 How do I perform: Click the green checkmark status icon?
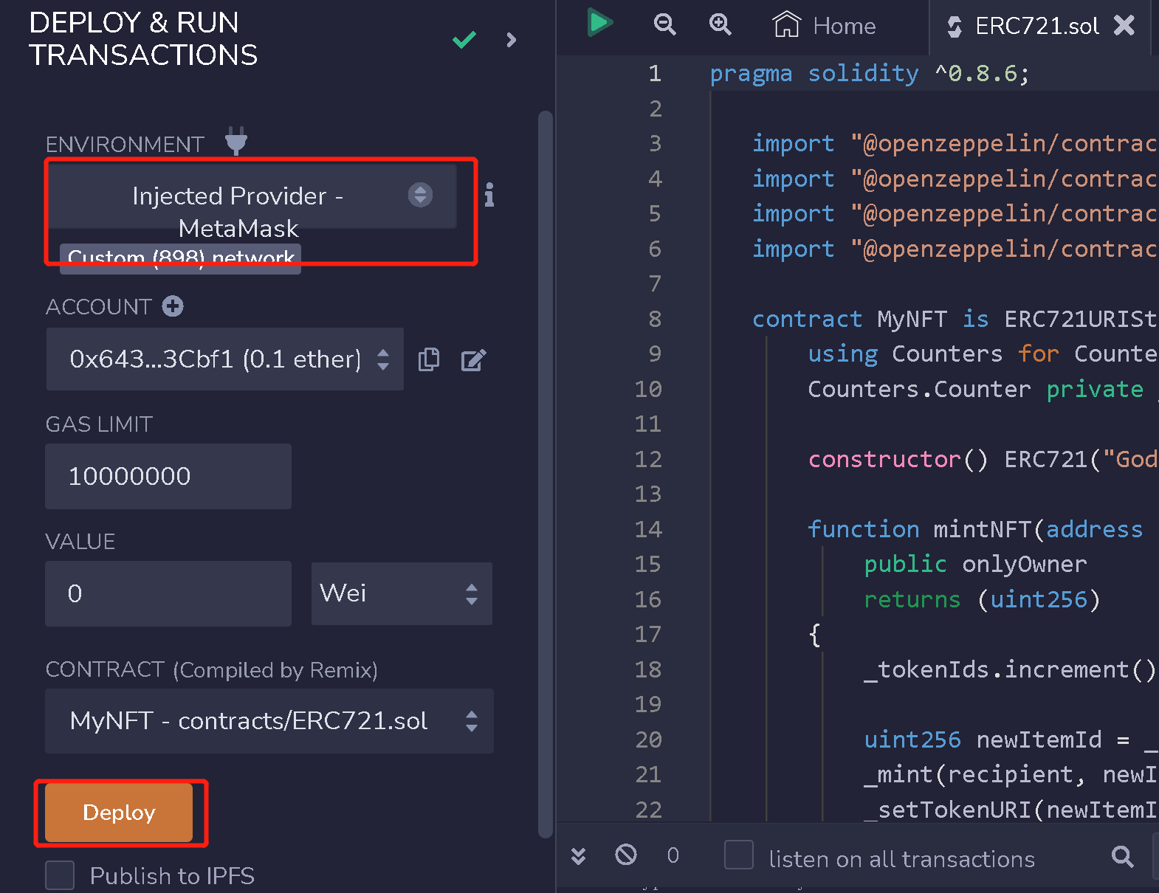[x=464, y=39]
